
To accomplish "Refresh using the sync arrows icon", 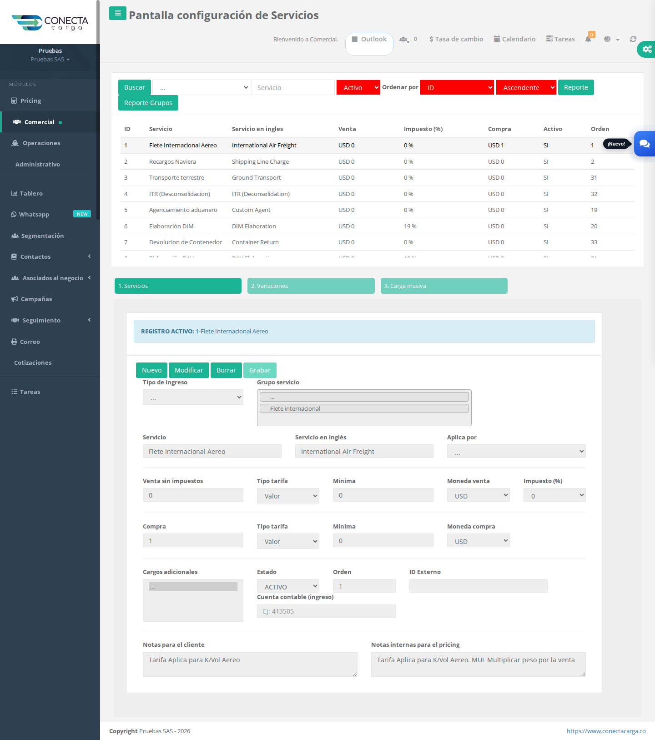I will 633,39.
